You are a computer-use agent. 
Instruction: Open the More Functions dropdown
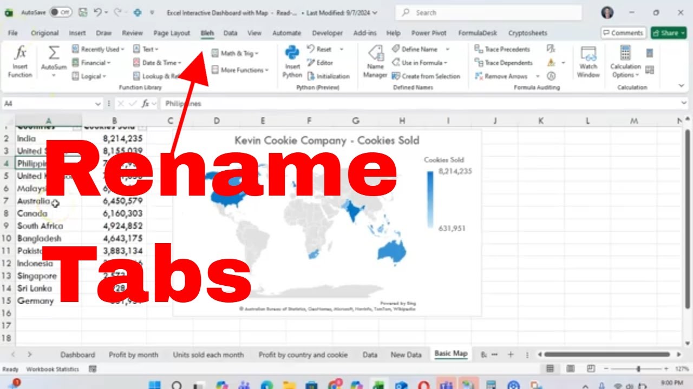(x=240, y=70)
